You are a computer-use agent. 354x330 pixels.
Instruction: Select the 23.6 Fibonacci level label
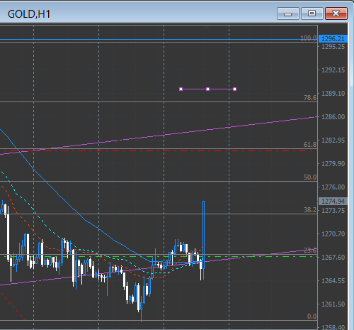click(x=310, y=250)
